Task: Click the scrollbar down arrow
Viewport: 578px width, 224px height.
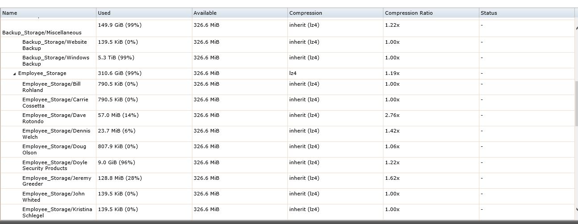Action: point(576,209)
